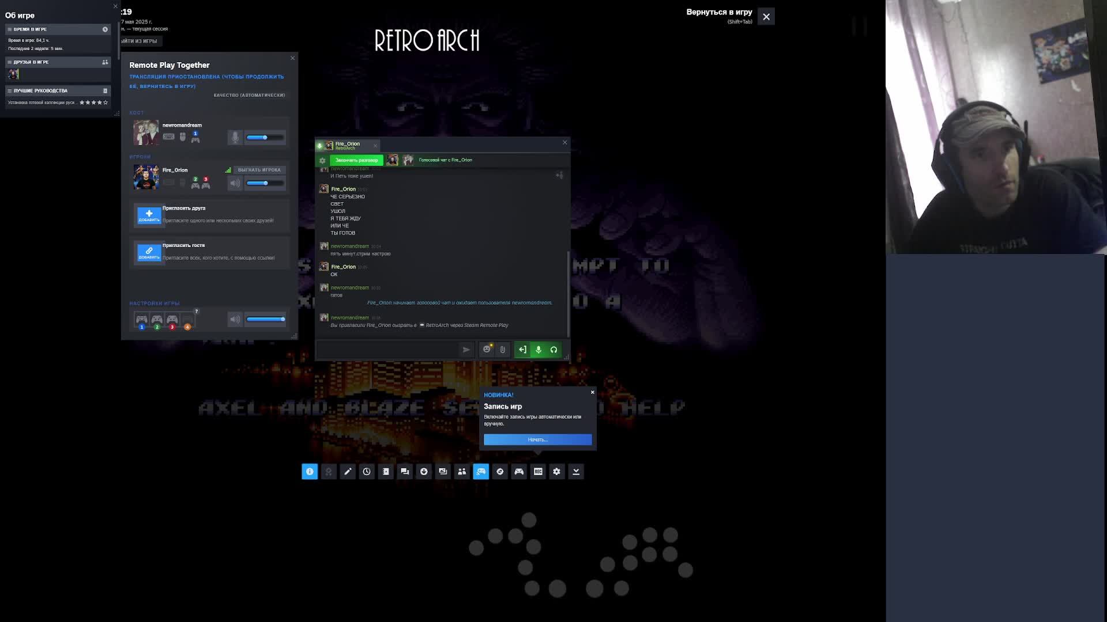Open the screenshots icon in overlay toolbar
This screenshot has height=622, width=1107.
(443, 472)
